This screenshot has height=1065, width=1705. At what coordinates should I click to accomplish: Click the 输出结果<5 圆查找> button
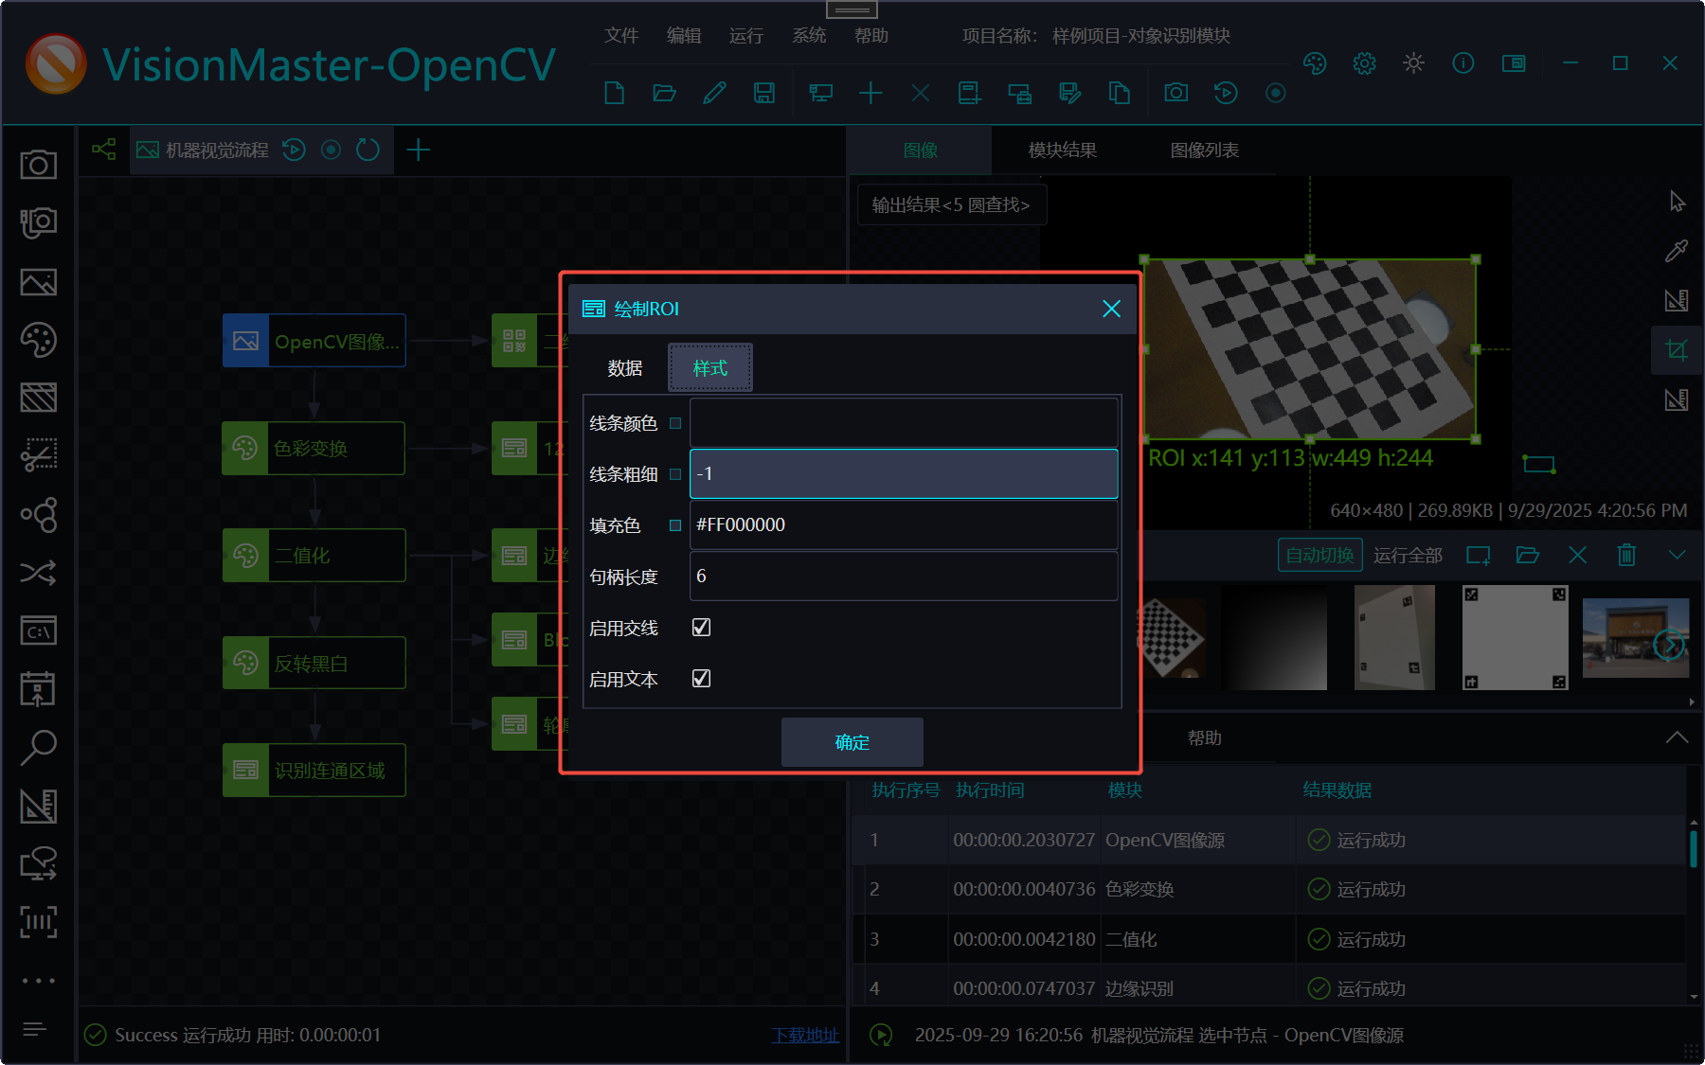point(951,204)
